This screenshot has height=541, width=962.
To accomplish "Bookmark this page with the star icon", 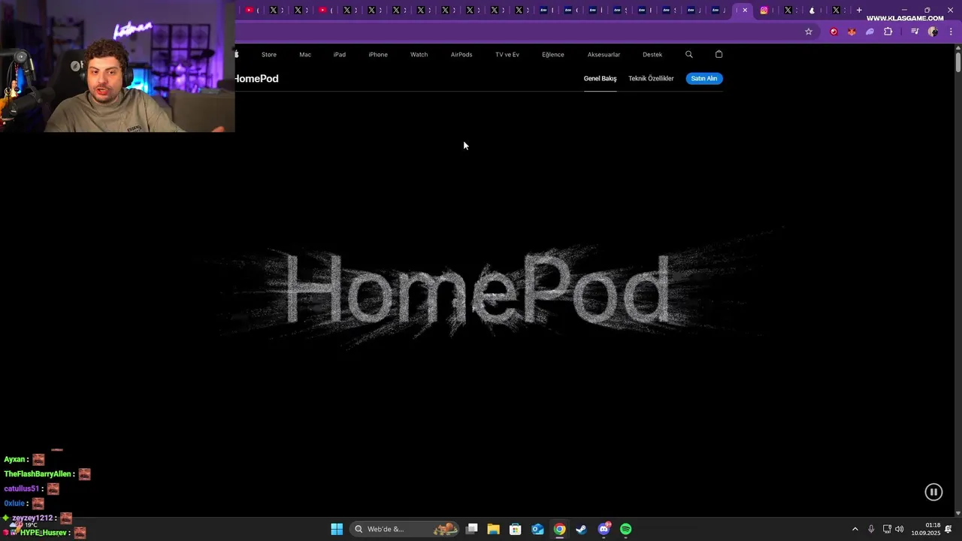I will coord(809,32).
